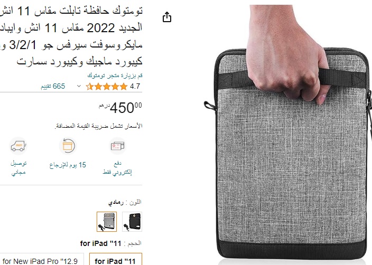Viewport: 372px width, 265px height.
Task: Click the 450 dirham price
Action: click(120, 108)
